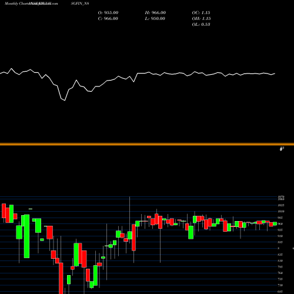The width and height of the screenshot is (294, 294).
Task: Click the last green candlestick on the right
Action: coord(275,223)
